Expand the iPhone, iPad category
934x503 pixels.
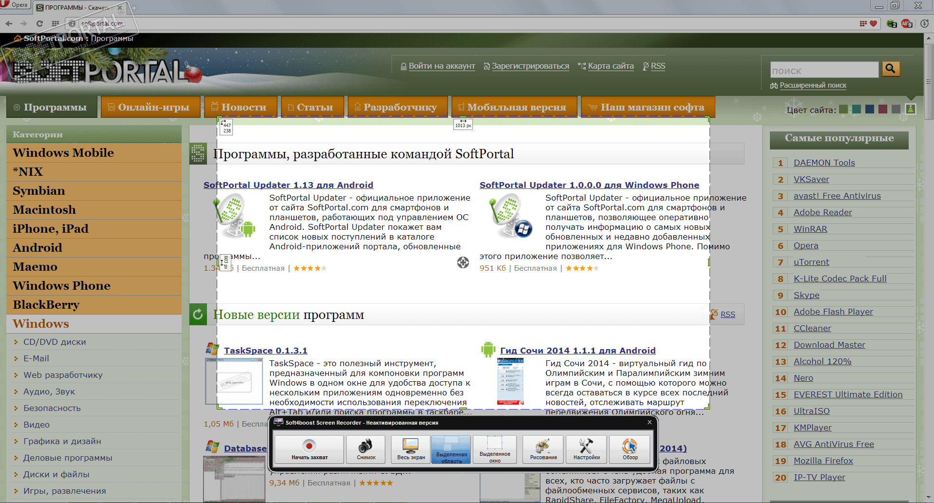click(x=94, y=229)
